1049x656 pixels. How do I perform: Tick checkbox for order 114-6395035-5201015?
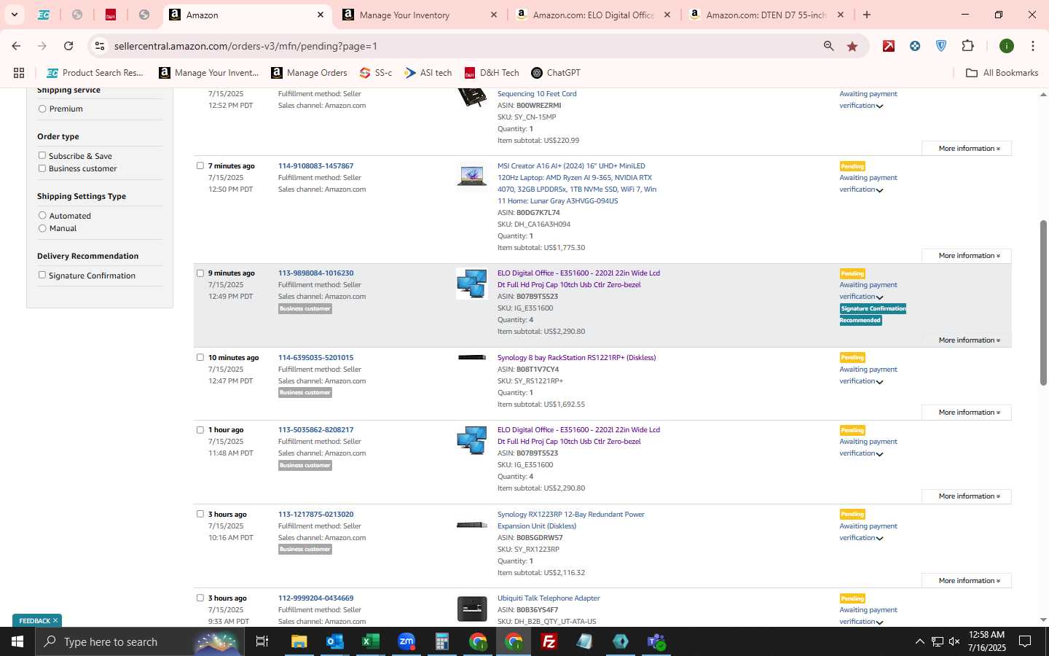(200, 357)
